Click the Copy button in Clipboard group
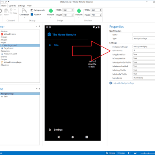 pyautogui.click(x=13, y=13)
